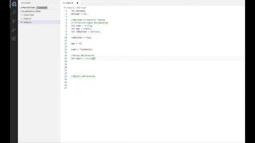255x143 pixels.
Task: Click line number 17 in gutter
Action: point(66,58)
